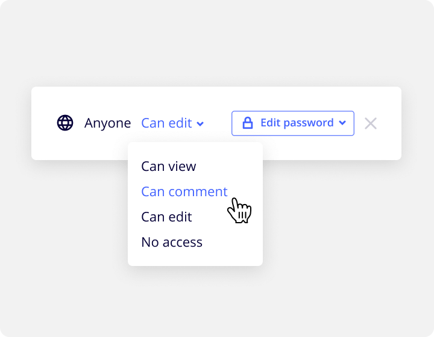Click the Anyone label text
Viewport: 434px width, 337px height.
click(x=107, y=123)
